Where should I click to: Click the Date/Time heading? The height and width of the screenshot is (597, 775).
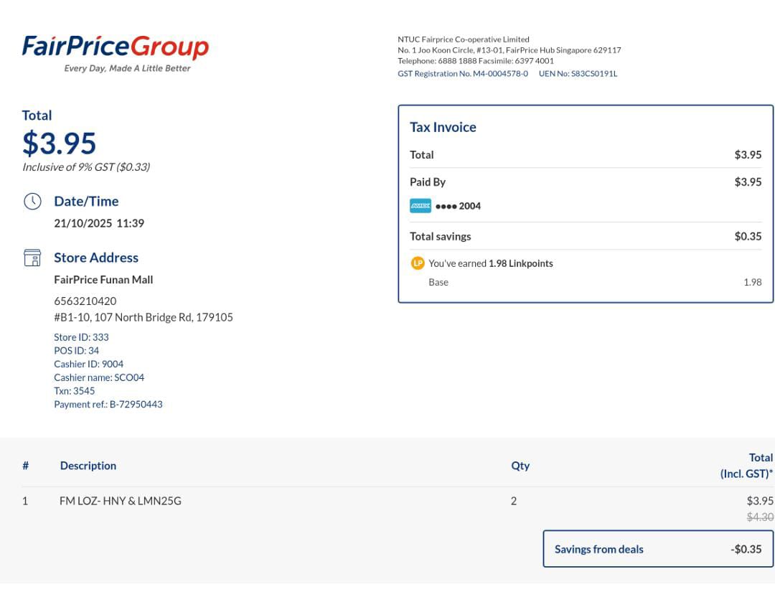coord(86,201)
